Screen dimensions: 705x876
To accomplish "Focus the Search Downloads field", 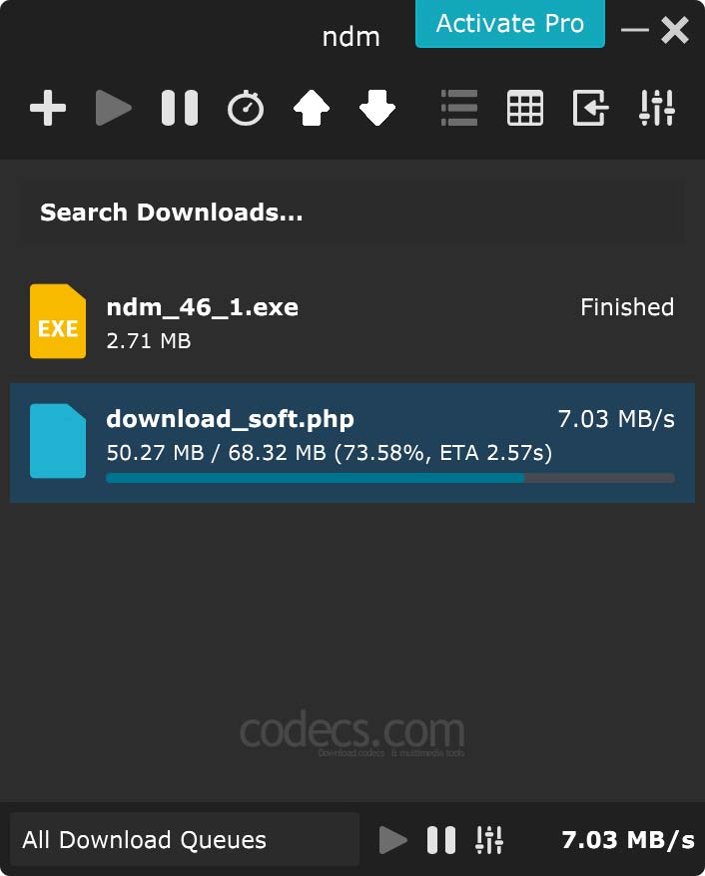I will pyautogui.click(x=352, y=213).
